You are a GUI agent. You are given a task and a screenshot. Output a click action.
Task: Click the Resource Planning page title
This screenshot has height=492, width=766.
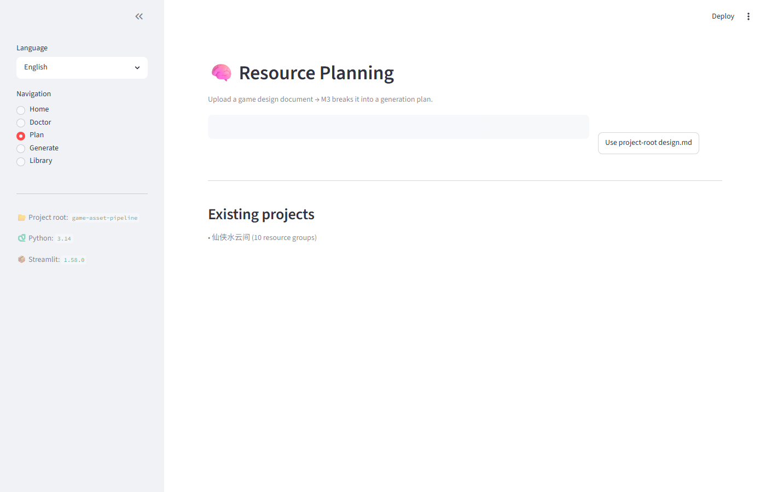pyautogui.click(x=316, y=73)
